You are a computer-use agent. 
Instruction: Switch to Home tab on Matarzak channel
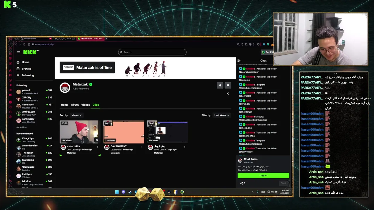click(x=65, y=105)
